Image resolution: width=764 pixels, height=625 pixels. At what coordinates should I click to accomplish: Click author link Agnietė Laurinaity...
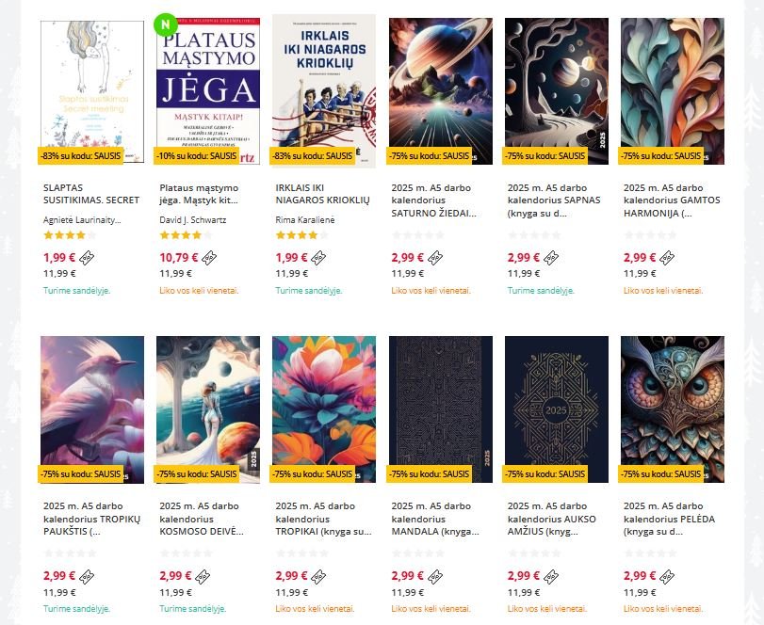(x=82, y=220)
